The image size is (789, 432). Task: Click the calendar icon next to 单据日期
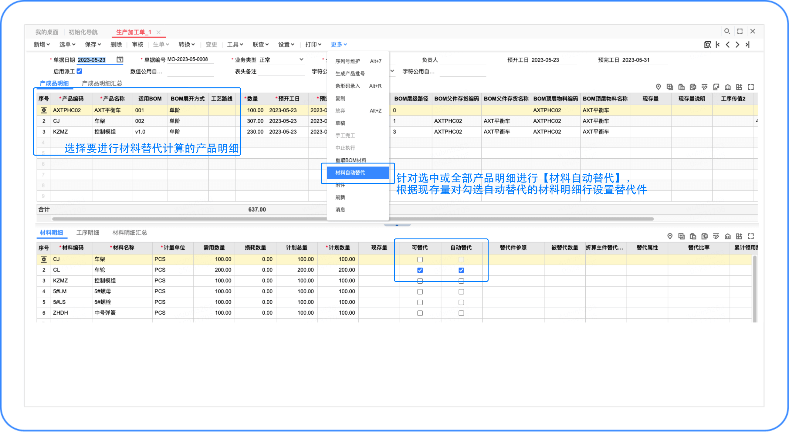point(120,59)
